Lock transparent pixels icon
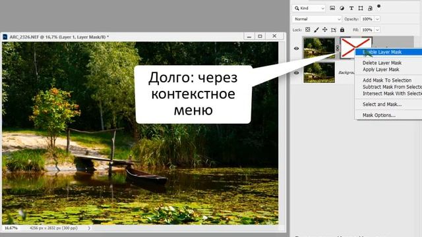 [x=308, y=30]
